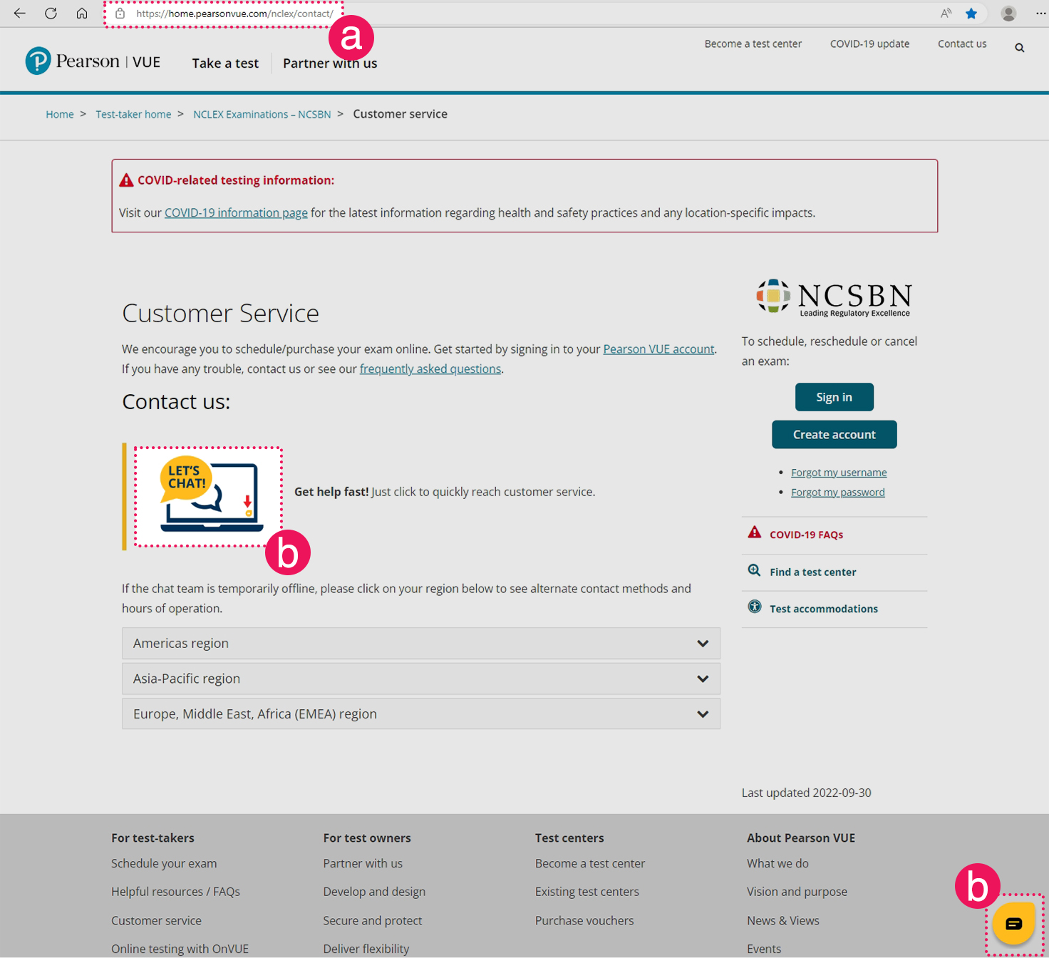Click the Pearson VUE logo
The image size is (1049, 958).
(x=93, y=61)
